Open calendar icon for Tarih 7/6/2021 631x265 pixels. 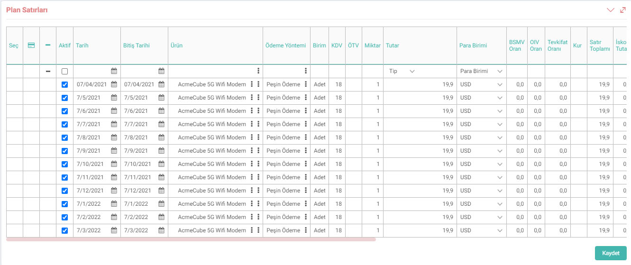click(114, 111)
